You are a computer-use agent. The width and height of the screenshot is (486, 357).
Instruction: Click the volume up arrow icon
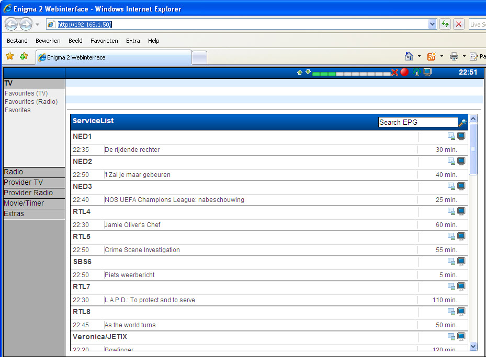(x=299, y=73)
